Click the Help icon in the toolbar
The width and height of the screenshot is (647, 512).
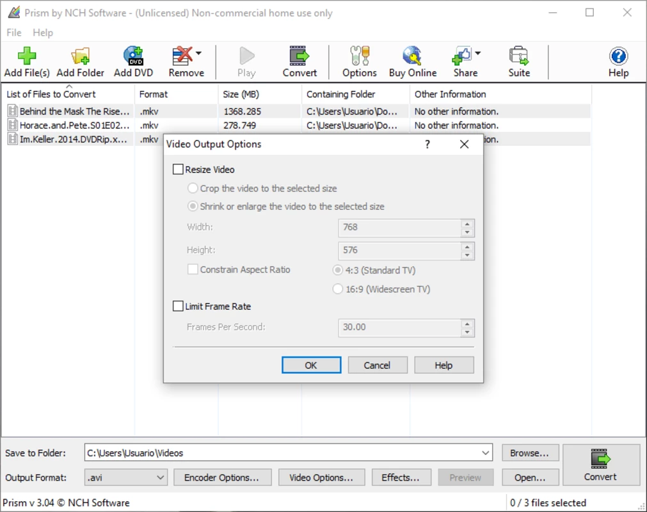[619, 62]
